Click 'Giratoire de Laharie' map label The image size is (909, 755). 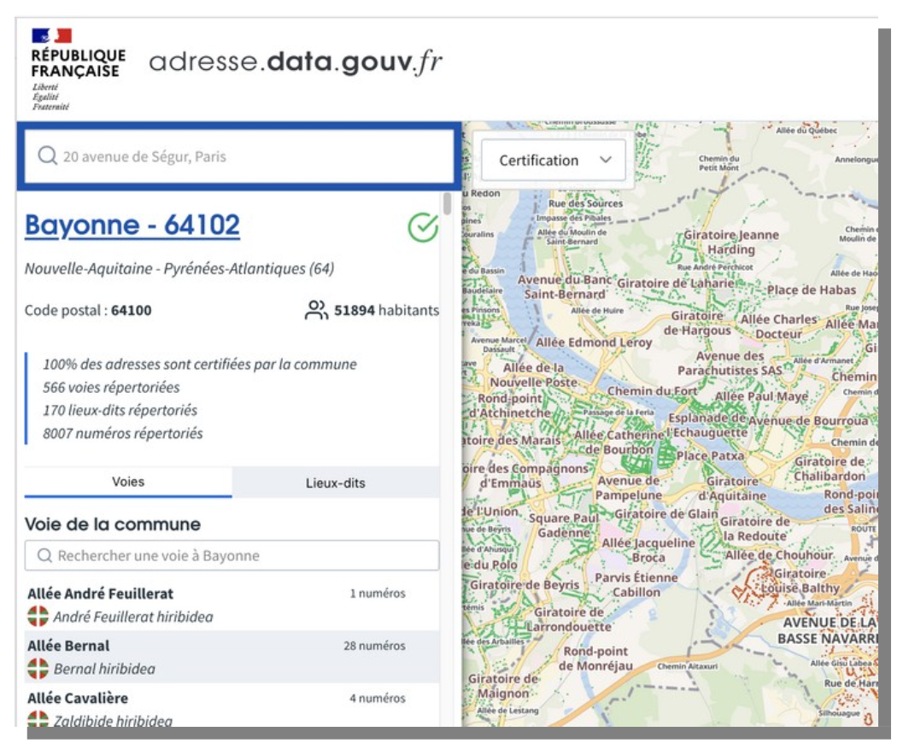[676, 284]
